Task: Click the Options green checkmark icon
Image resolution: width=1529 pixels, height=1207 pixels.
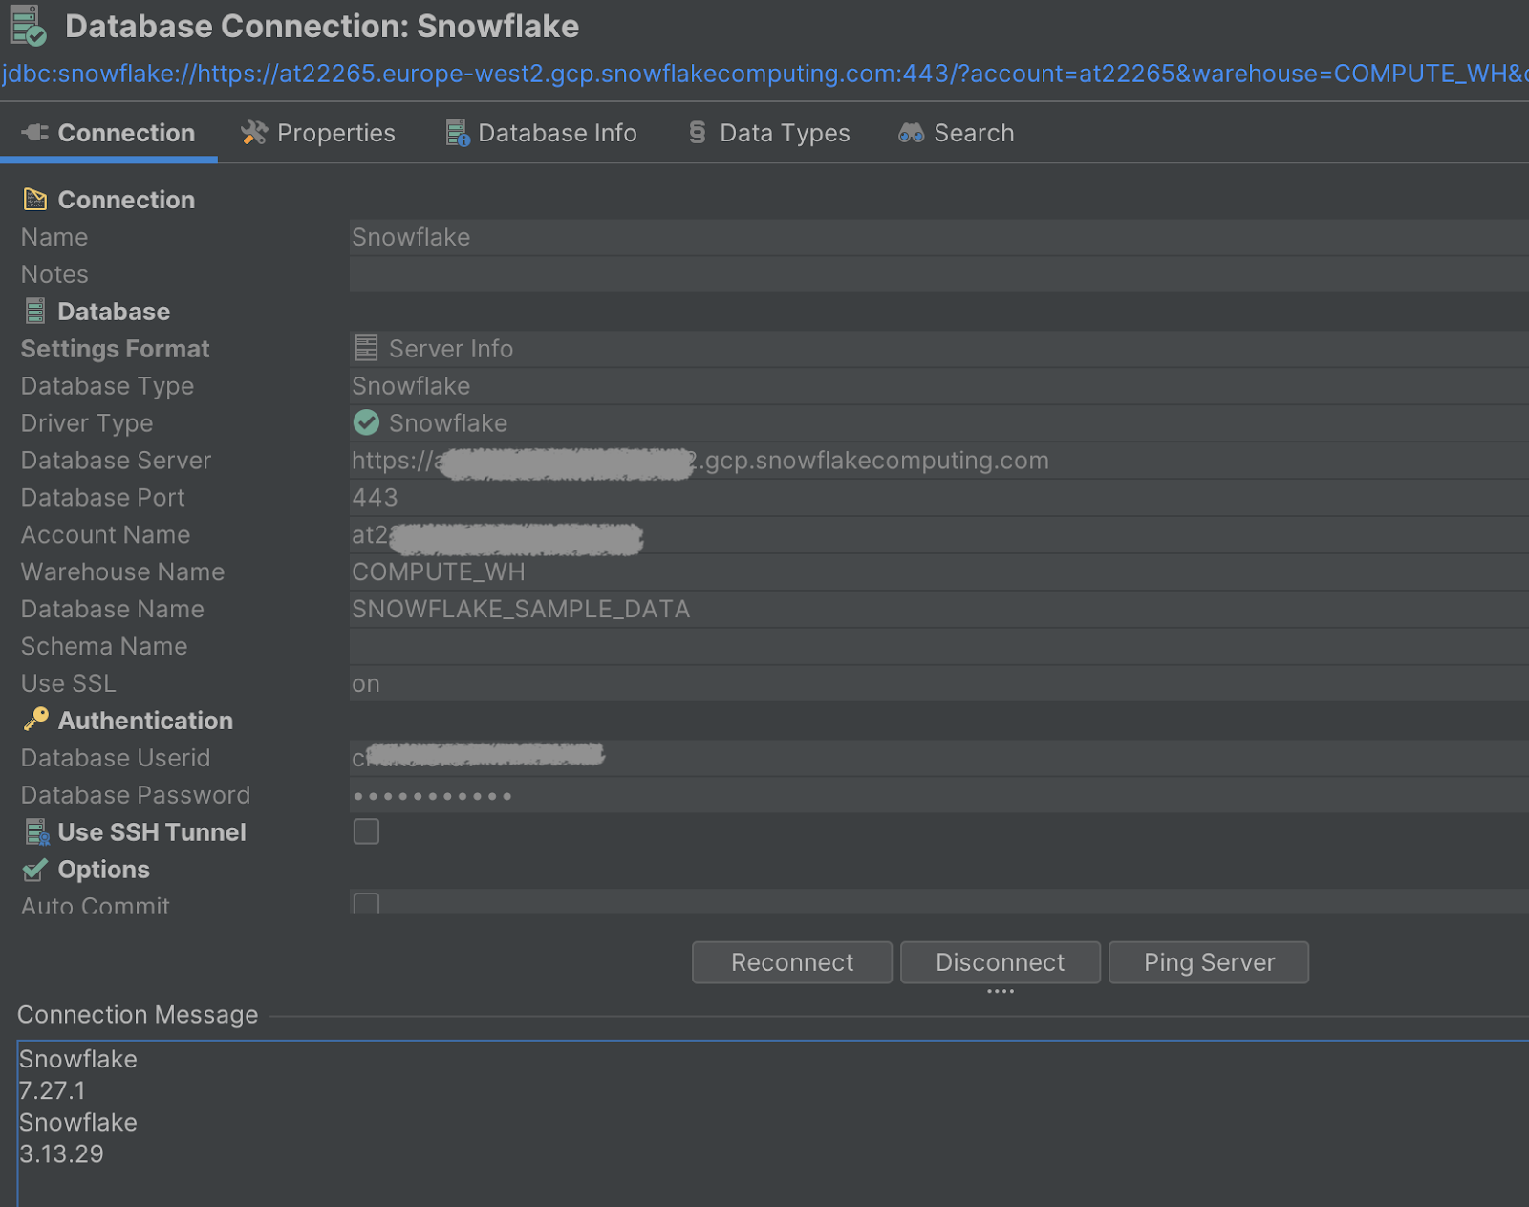Action: (x=34, y=869)
